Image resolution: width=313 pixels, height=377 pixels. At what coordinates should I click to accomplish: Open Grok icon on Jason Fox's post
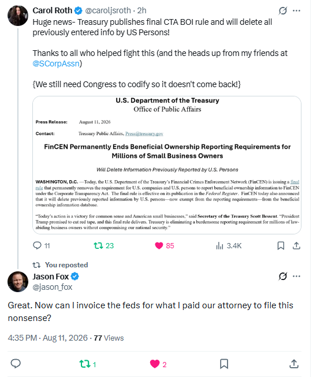point(283,277)
